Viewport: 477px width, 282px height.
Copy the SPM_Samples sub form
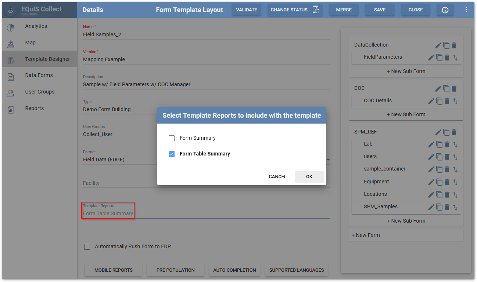(x=440, y=207)
